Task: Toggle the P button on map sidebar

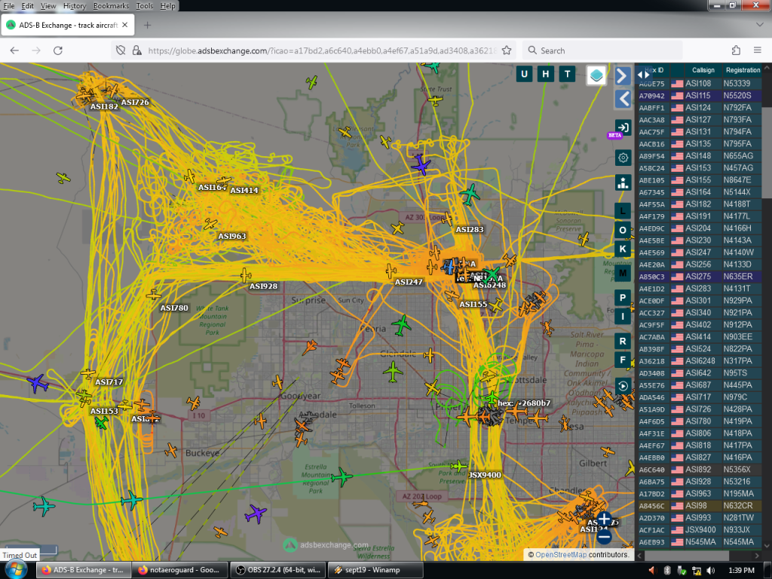Action: [623, 297]
